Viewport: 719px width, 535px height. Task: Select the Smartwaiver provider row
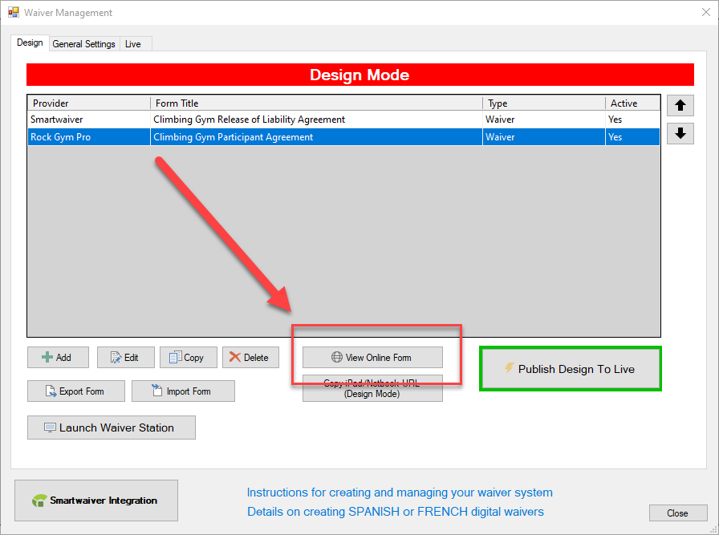[x=343, y=120]
